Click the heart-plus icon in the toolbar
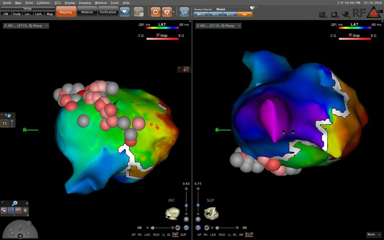Screen dimensions: 384x240 coord(125,12)
